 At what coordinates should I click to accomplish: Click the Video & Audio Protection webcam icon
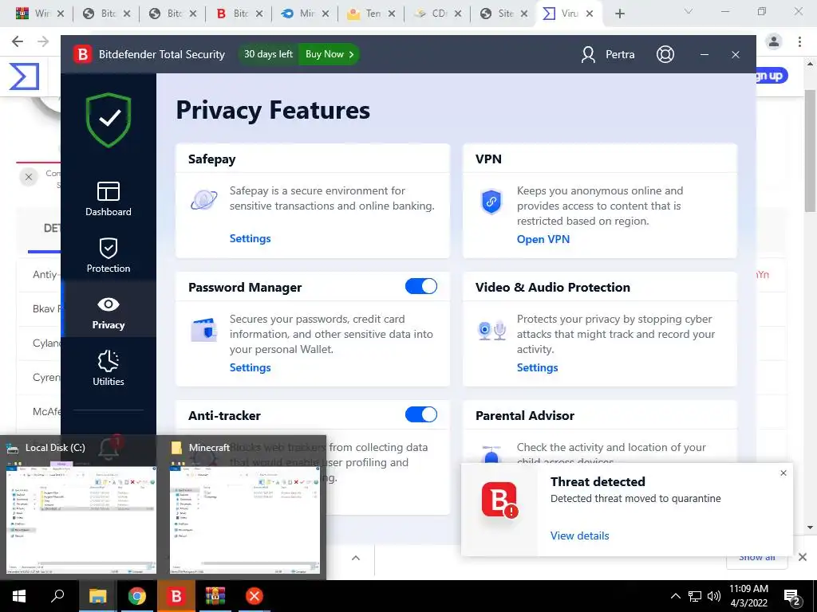tap(491, 331)
